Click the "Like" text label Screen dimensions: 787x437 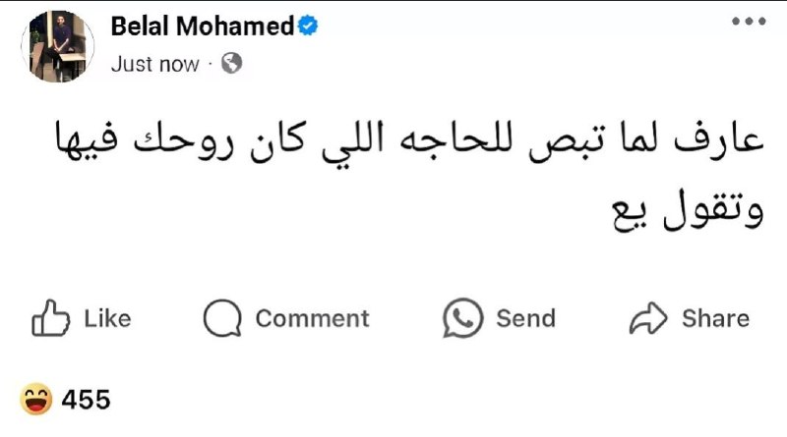click(x=107, y=319)
